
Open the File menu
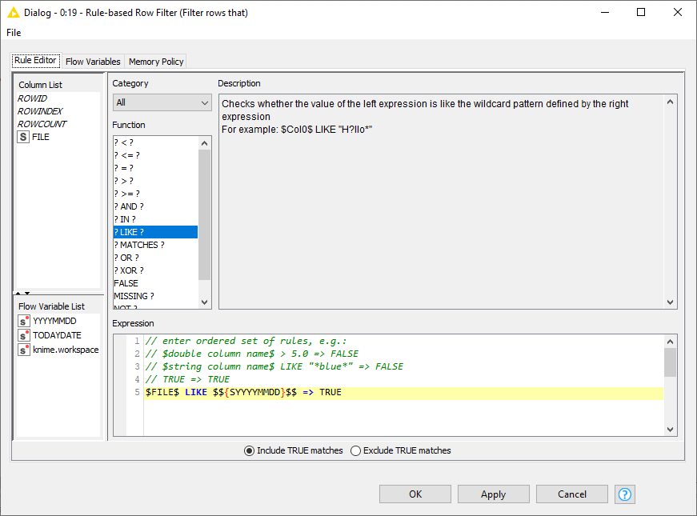pyautogui.click(x=14, y=33)
